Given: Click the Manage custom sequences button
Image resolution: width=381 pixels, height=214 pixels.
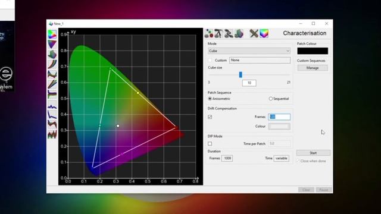Looking at the screenshot, I should (313, 68).
